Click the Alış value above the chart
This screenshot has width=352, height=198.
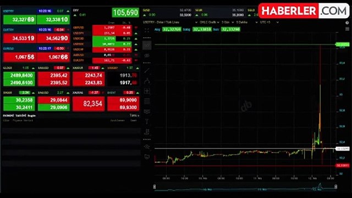tap(172, 29)
